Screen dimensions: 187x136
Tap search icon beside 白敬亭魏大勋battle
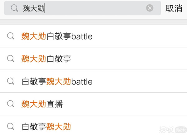pyautogui.click(x=11, y=81)
